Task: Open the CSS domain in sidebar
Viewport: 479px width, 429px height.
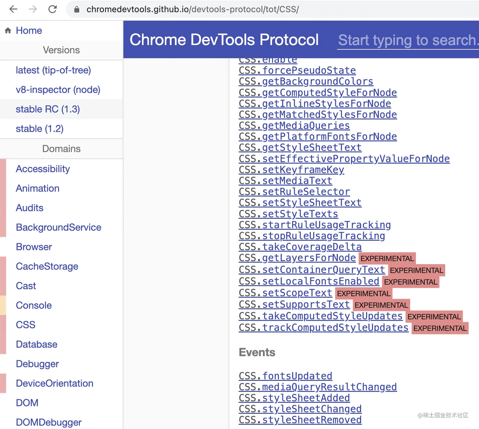Action: tap(26, 325)
